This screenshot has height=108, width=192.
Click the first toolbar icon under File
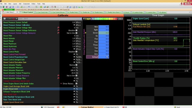1,7
